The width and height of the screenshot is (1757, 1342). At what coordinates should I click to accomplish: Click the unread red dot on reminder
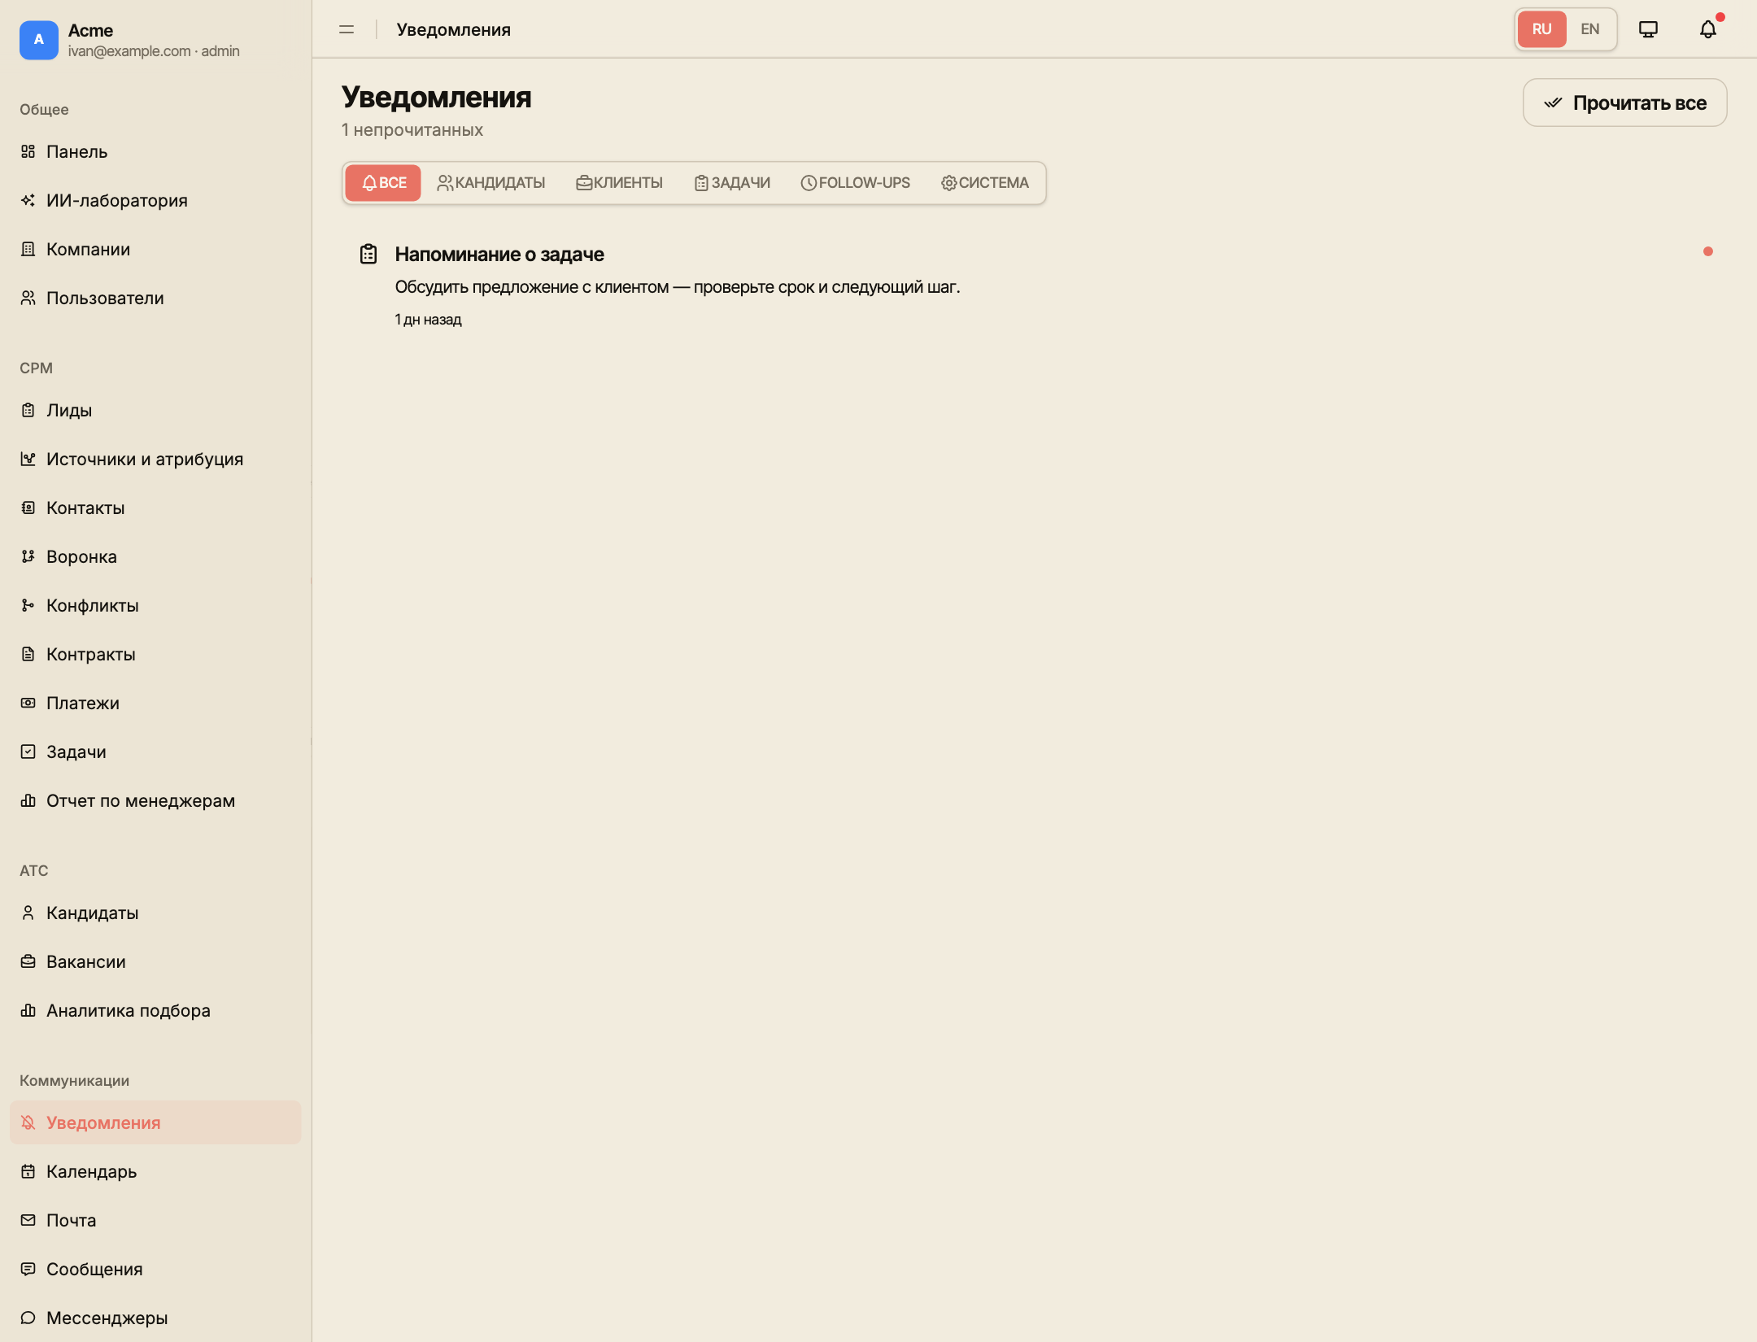tap(1707, 251)
